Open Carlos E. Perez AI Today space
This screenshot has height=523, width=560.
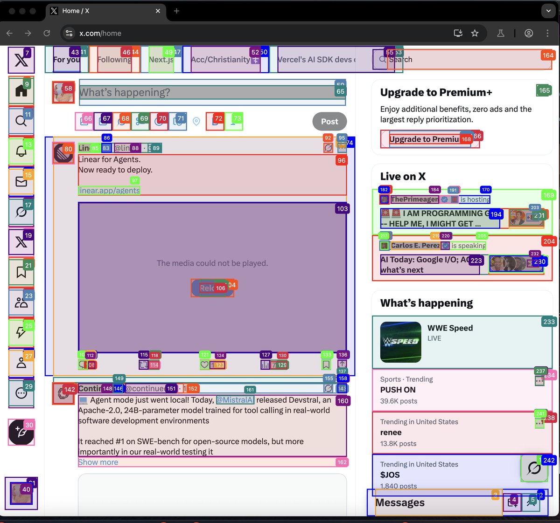click(462, 258)
